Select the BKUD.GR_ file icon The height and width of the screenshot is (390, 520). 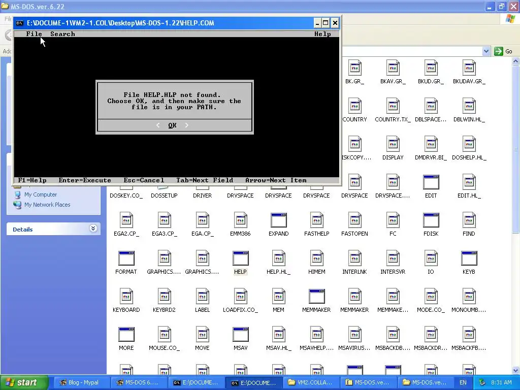(x=431, y=68)
